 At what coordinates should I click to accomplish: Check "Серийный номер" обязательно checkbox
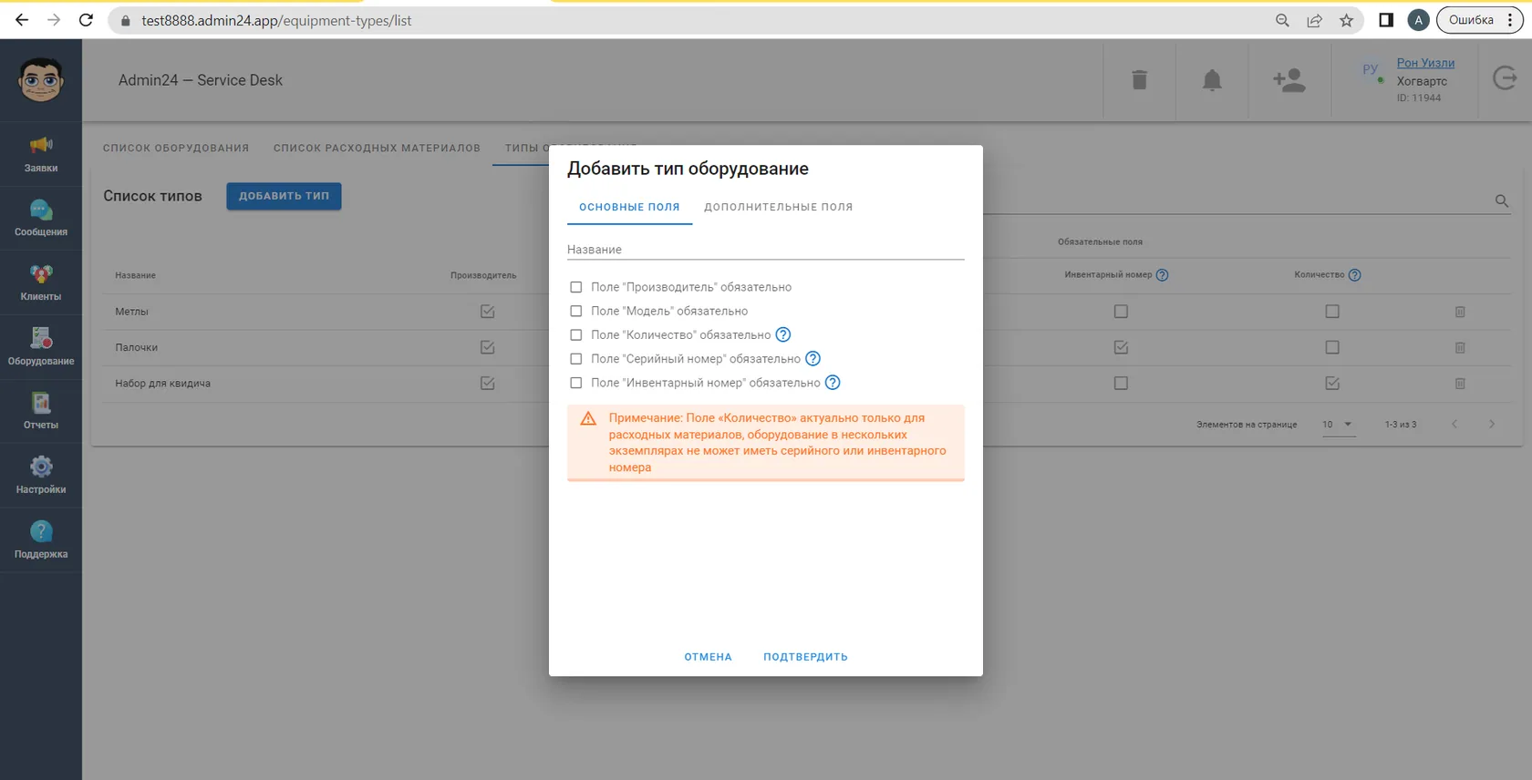[x=576, y=359]
